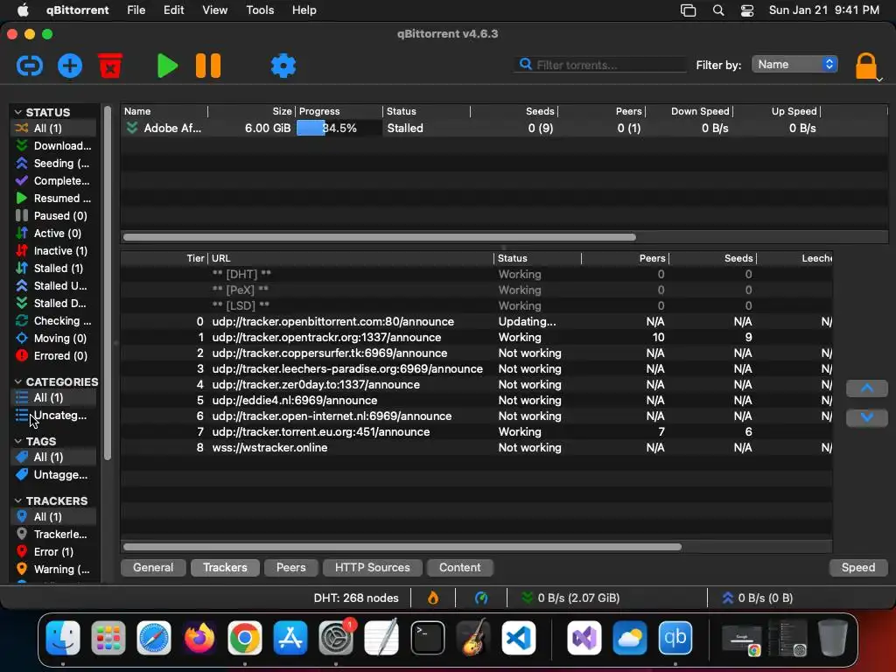Click the orange Pause icon
896x672 pixels.
[x=208, y=66]
